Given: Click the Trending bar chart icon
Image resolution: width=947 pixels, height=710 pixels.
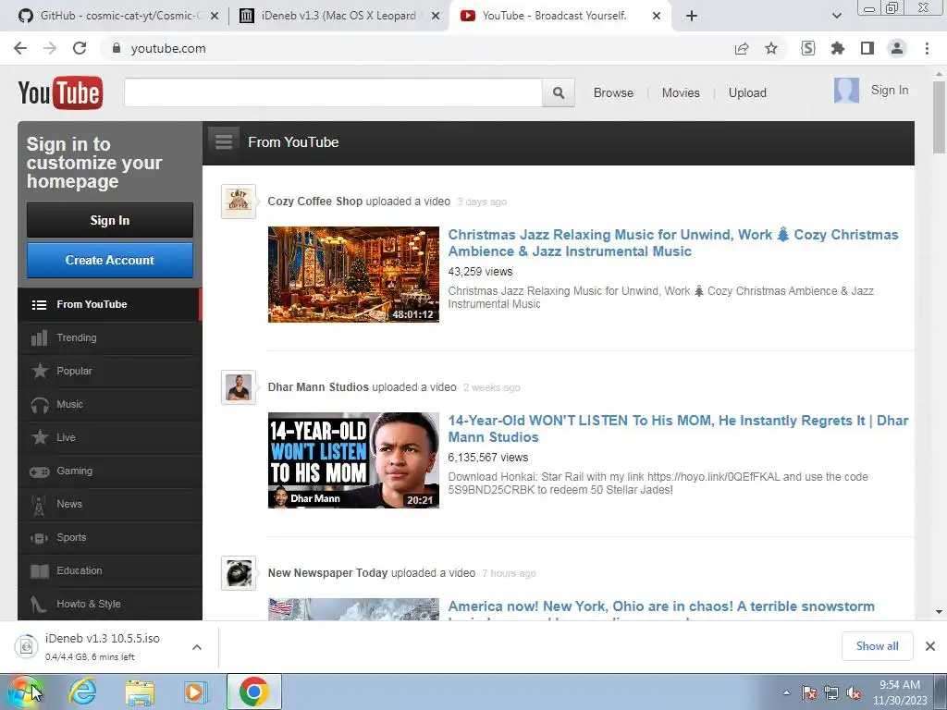Looking at the screenshot, I should coord(39,338).
